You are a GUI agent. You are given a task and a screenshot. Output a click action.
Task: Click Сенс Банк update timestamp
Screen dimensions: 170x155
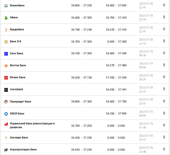pyautogui.click(x=146, y=53)
